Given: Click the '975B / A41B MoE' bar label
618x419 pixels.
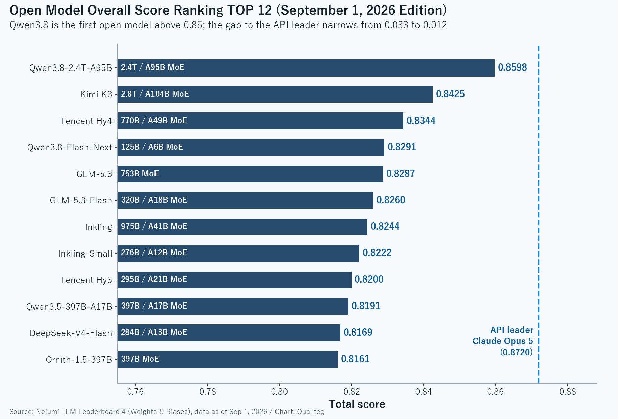Looking at the screenshot, I should 154,226.
